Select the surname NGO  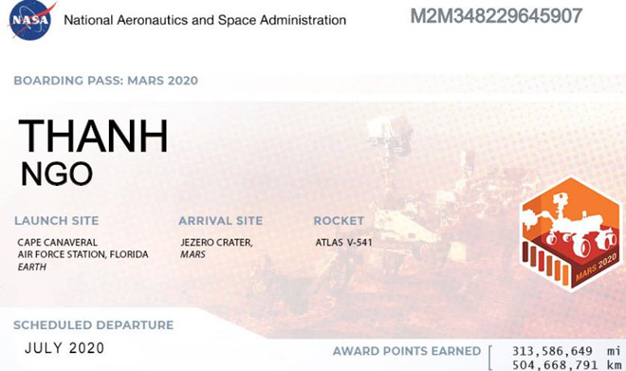click(x=57, y=175)
